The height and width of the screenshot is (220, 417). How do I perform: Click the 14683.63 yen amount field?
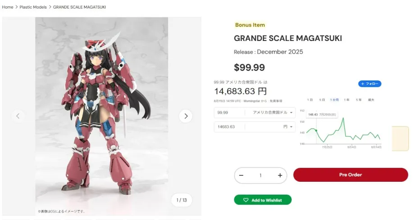229,127
